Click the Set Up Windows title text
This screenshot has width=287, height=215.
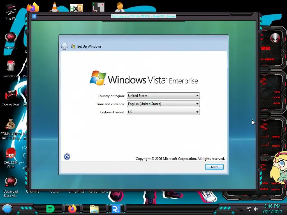click(89, 46)
